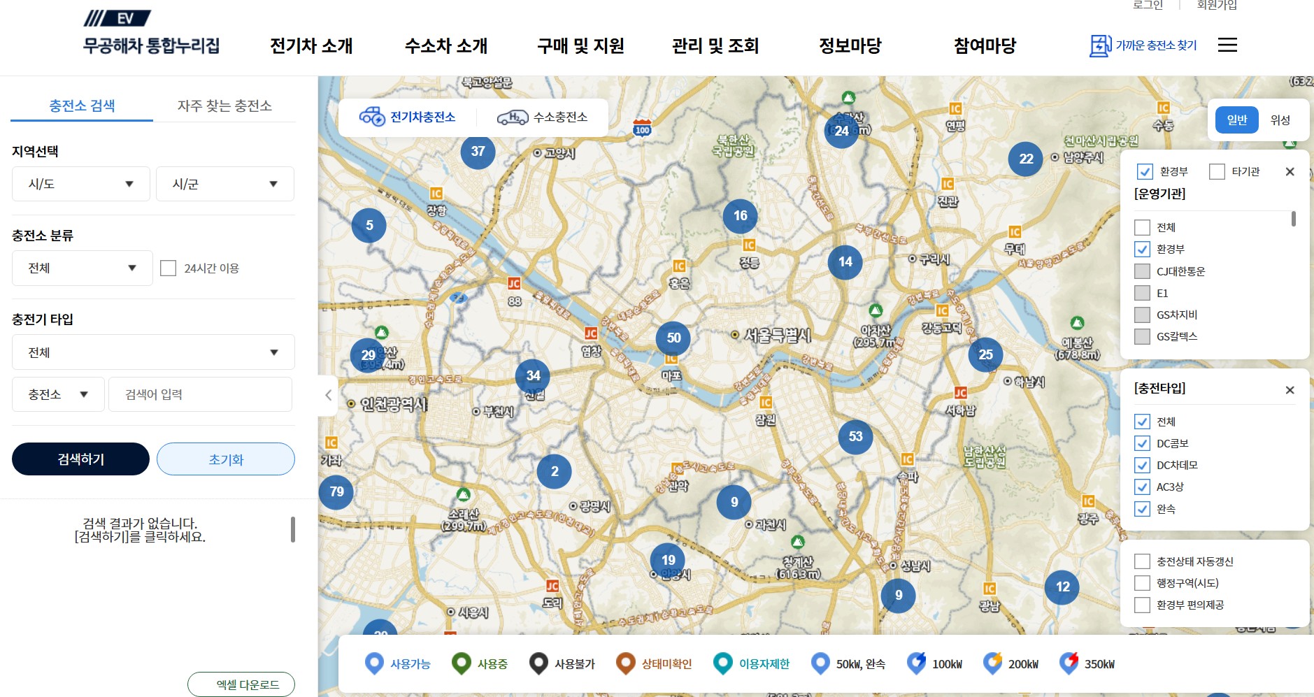Uncheck the DC콤보 charge type
1314x697 pixels.
1143,443
